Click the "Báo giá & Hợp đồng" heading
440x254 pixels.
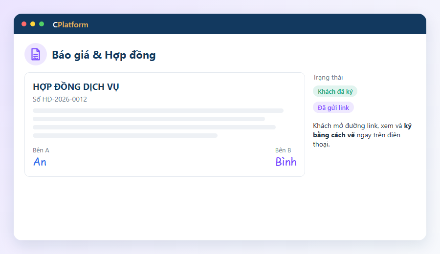pos(104,55)
